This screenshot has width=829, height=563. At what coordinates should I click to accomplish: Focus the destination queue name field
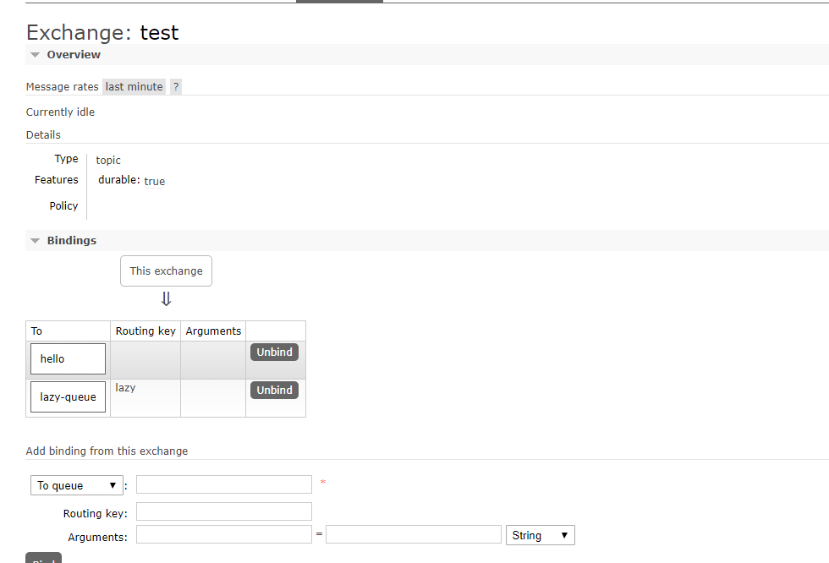click(224, 484)
